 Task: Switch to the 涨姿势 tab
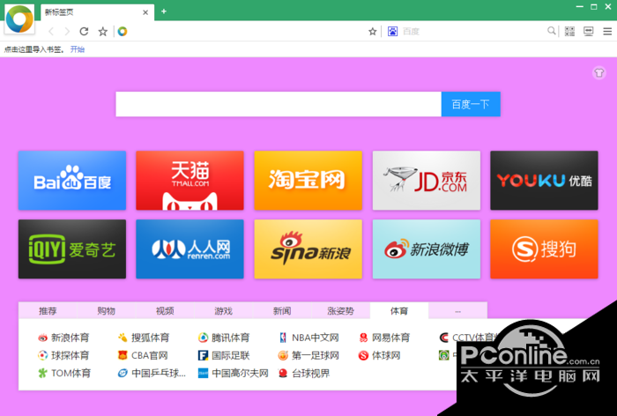(341, 311)
